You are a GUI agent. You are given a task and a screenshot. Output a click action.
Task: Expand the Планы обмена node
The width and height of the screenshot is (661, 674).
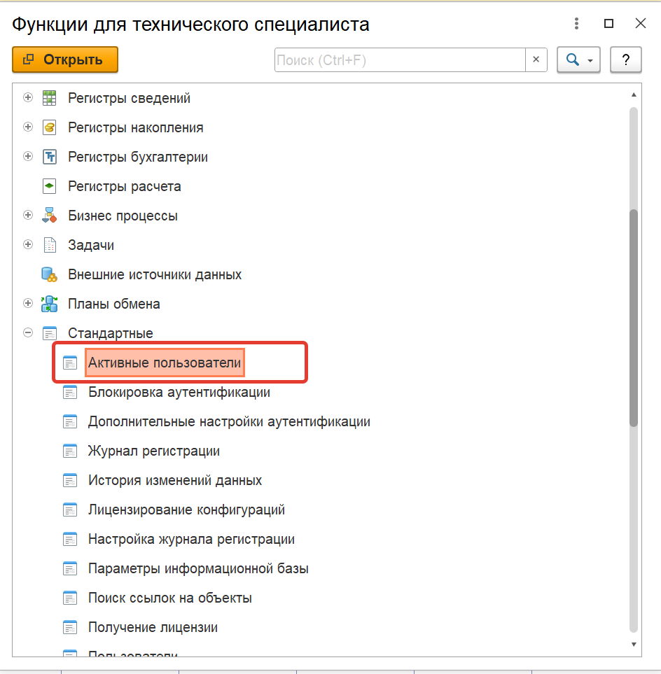point(28,303)
